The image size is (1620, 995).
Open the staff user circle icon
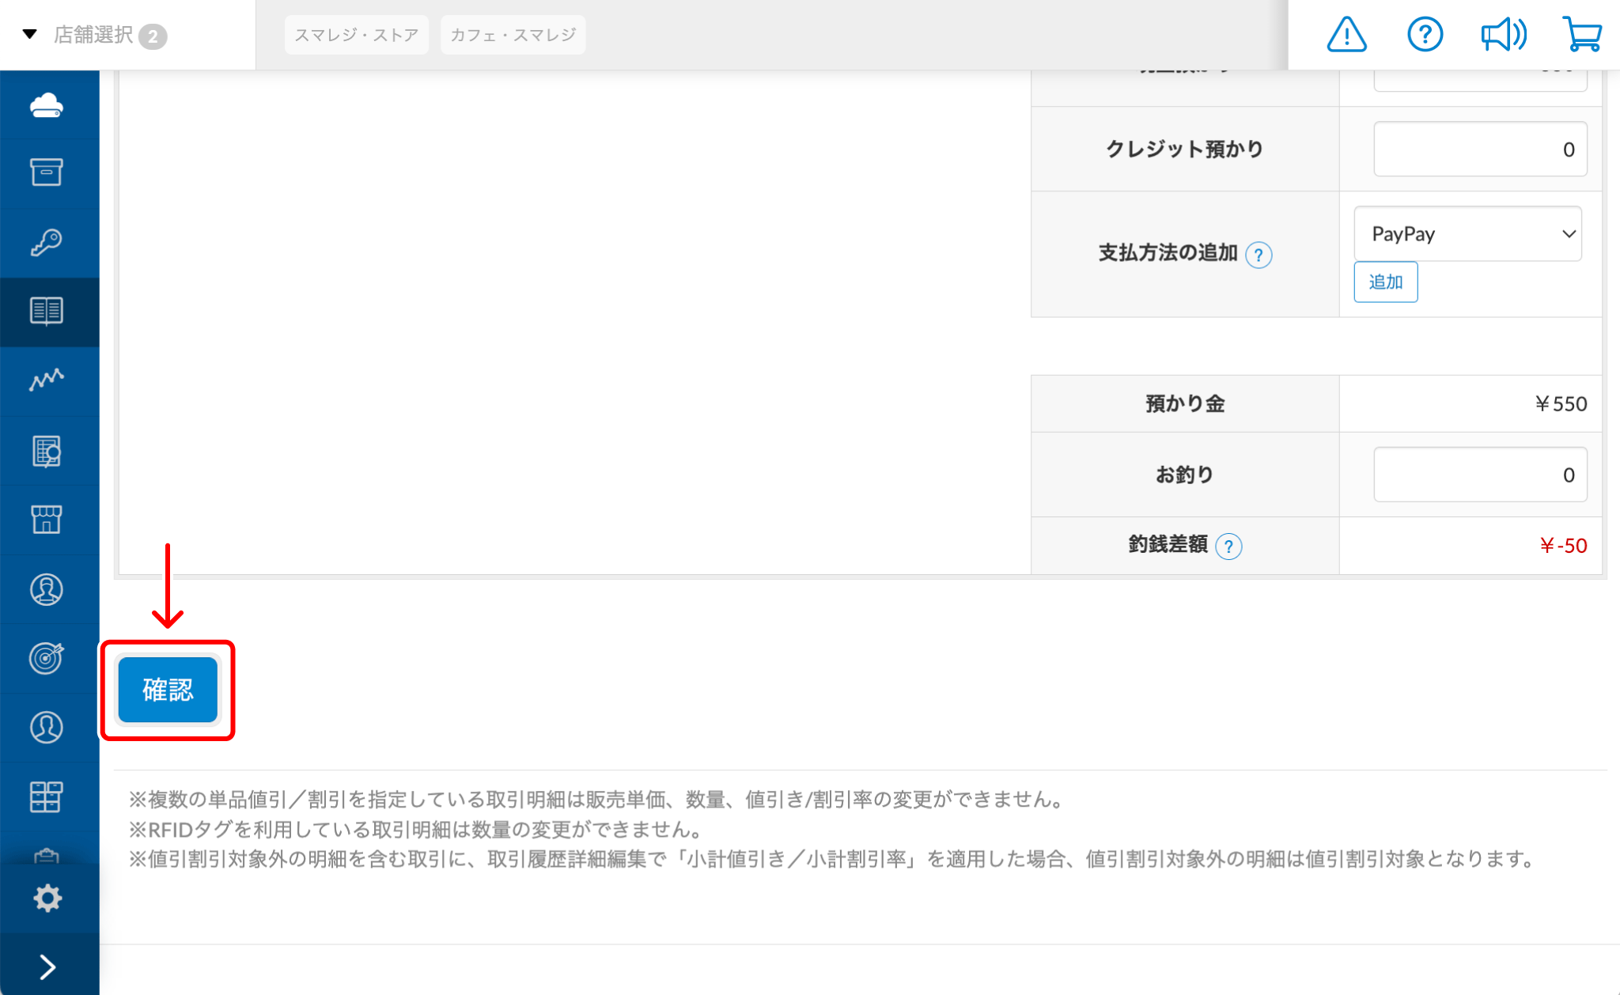pyautogui.click(x=47, y=727)
